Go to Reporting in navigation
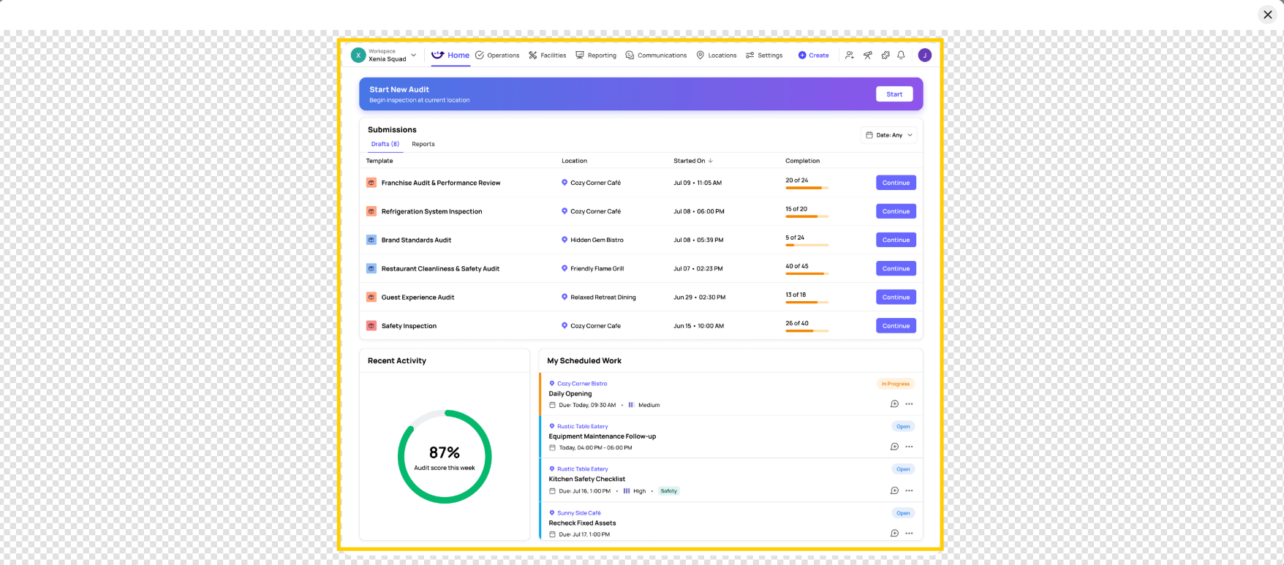This screenshot has width=1284, height=565. point(596,56)
